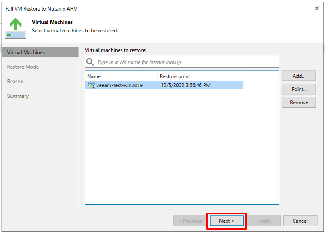The image size is (325, 233).
Task: Remove the selected virtual machine
Action: click(299, 102)
